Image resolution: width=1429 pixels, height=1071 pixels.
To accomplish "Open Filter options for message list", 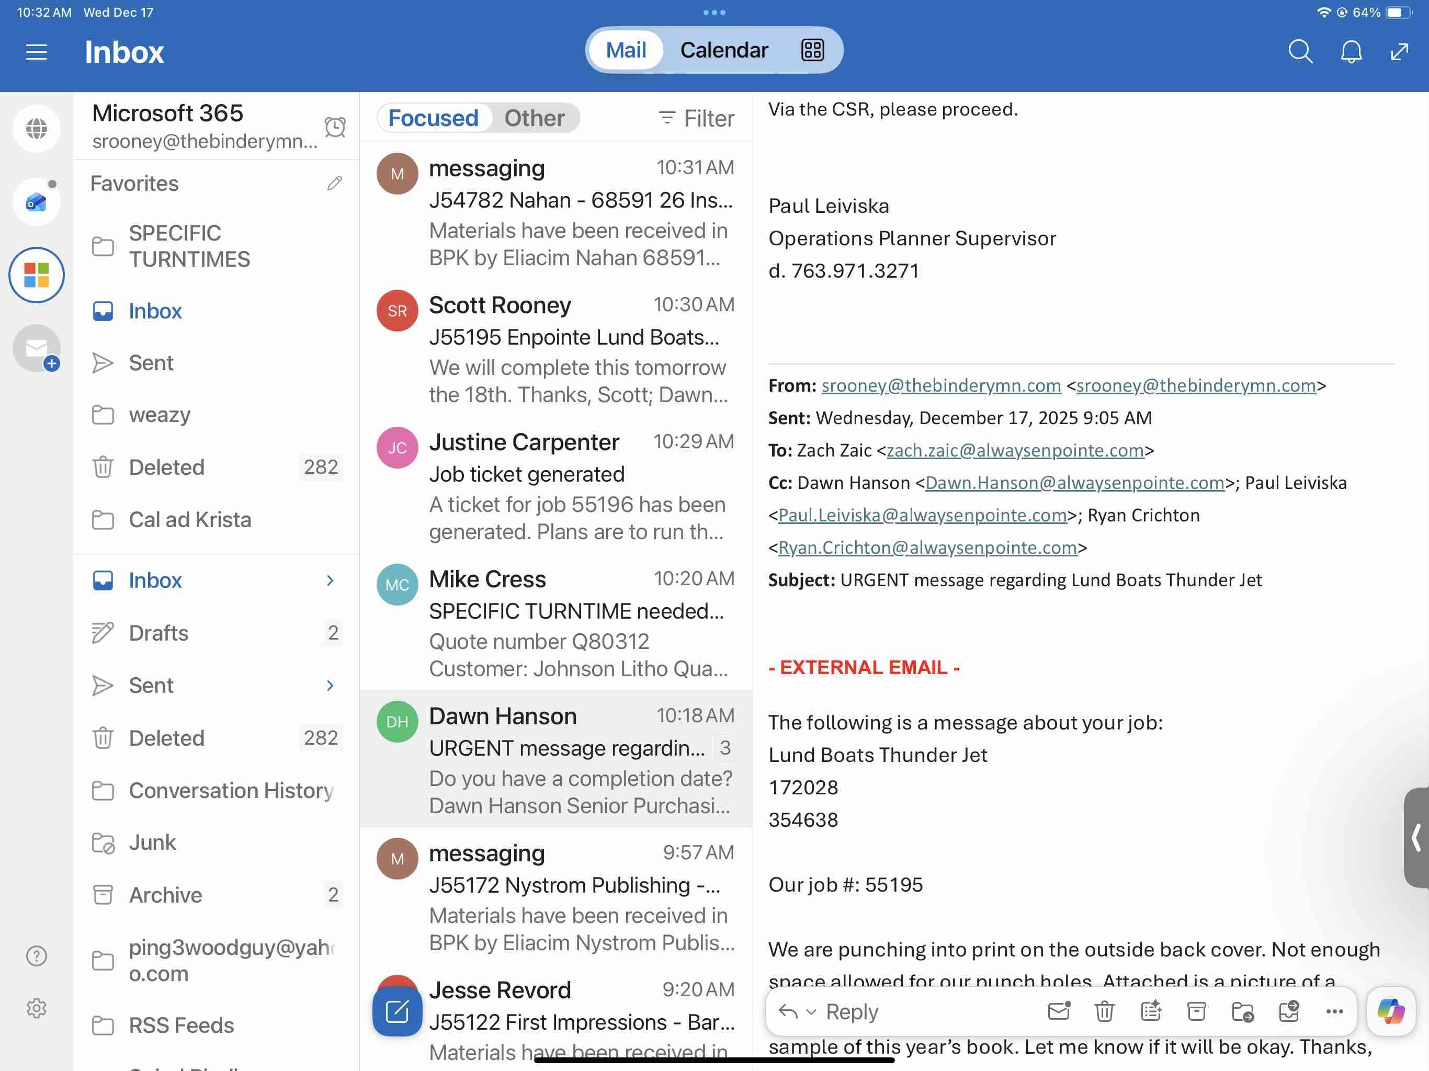I will pos(696,118).
